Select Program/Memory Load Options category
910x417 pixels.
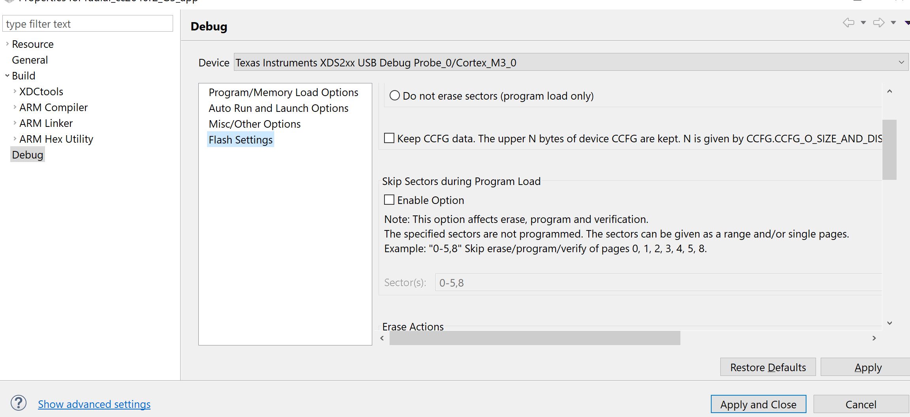(x=283, y=92)
